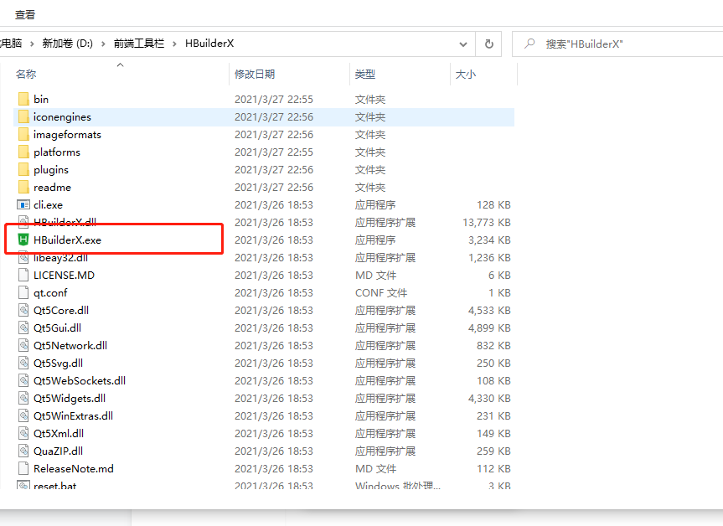Select the cli.exe application icon

coord(23,204)
